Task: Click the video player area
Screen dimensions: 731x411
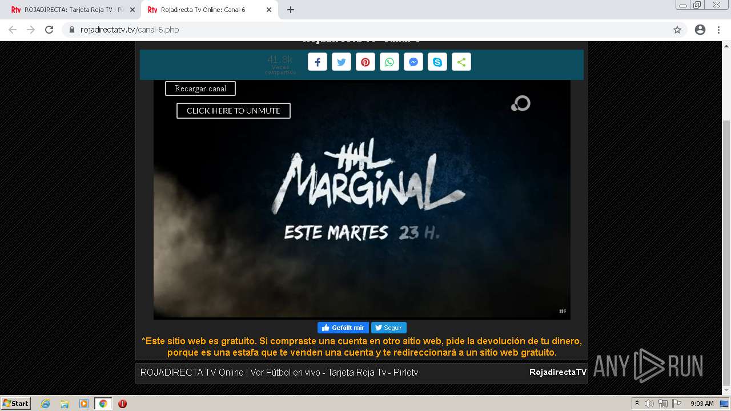Action: pos(362,199)
